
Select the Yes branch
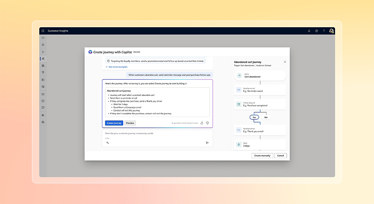254,117
